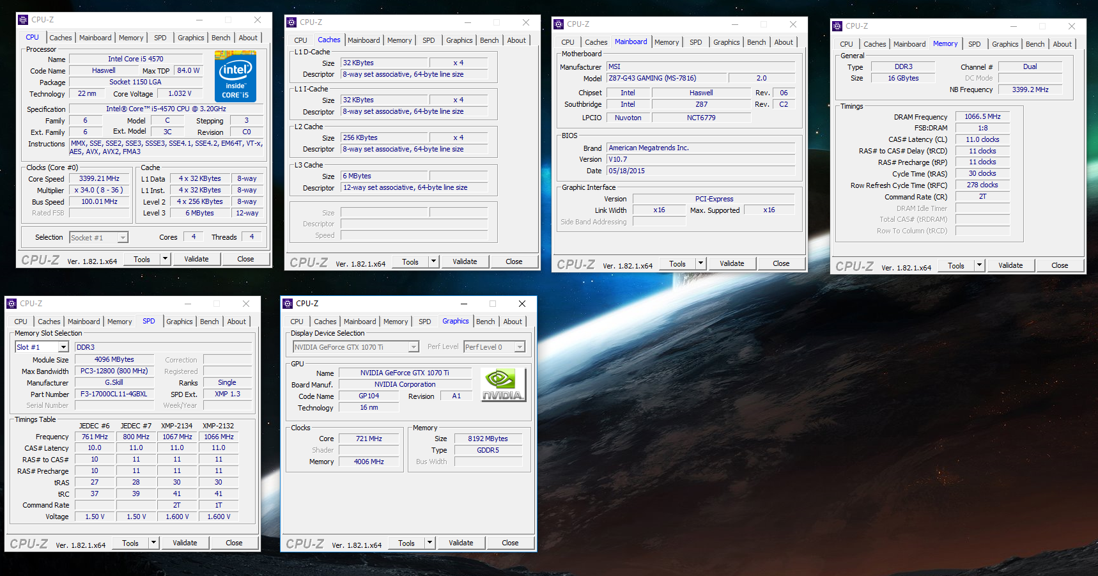Screen dimensions: 1098x576
Task: Switch to the Mainboard tab in the Caches-tab window
Action: click(x=364, y=40)
